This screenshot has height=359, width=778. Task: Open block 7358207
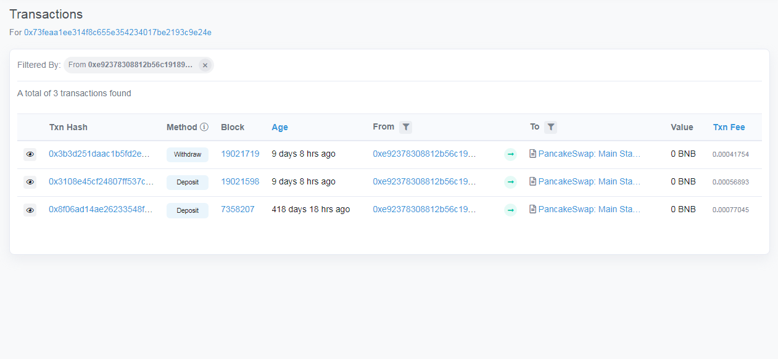coord(238,209)
